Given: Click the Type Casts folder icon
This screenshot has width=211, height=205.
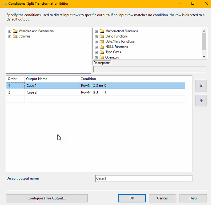Looking at the screenshot, I should 102,52.
